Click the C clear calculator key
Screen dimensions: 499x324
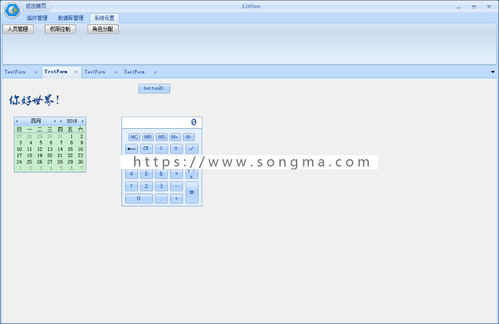[x=161, y=149]
